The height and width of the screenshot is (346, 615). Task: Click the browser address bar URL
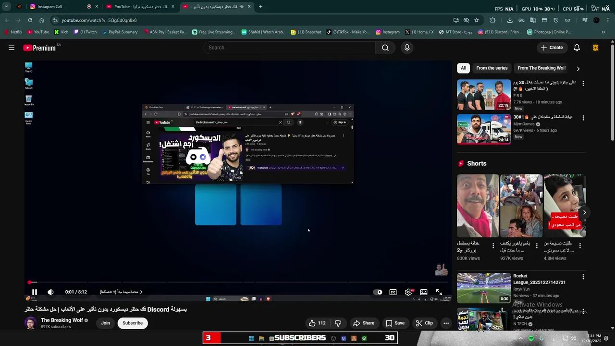99,20
